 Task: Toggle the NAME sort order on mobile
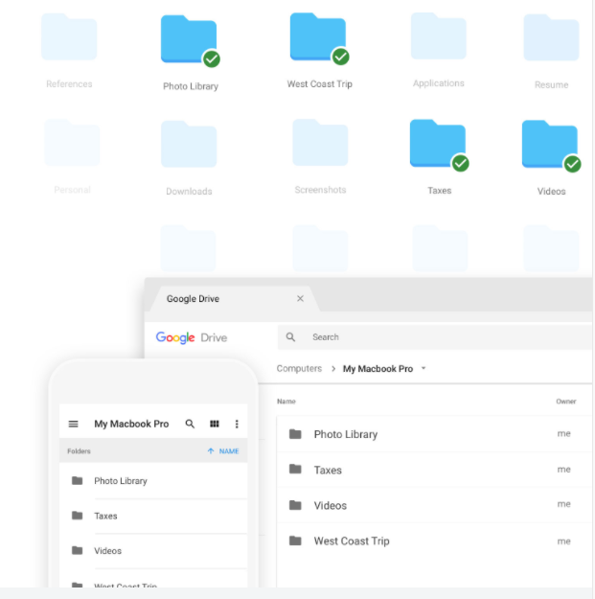pyautogui.click(x=223, y=451)
